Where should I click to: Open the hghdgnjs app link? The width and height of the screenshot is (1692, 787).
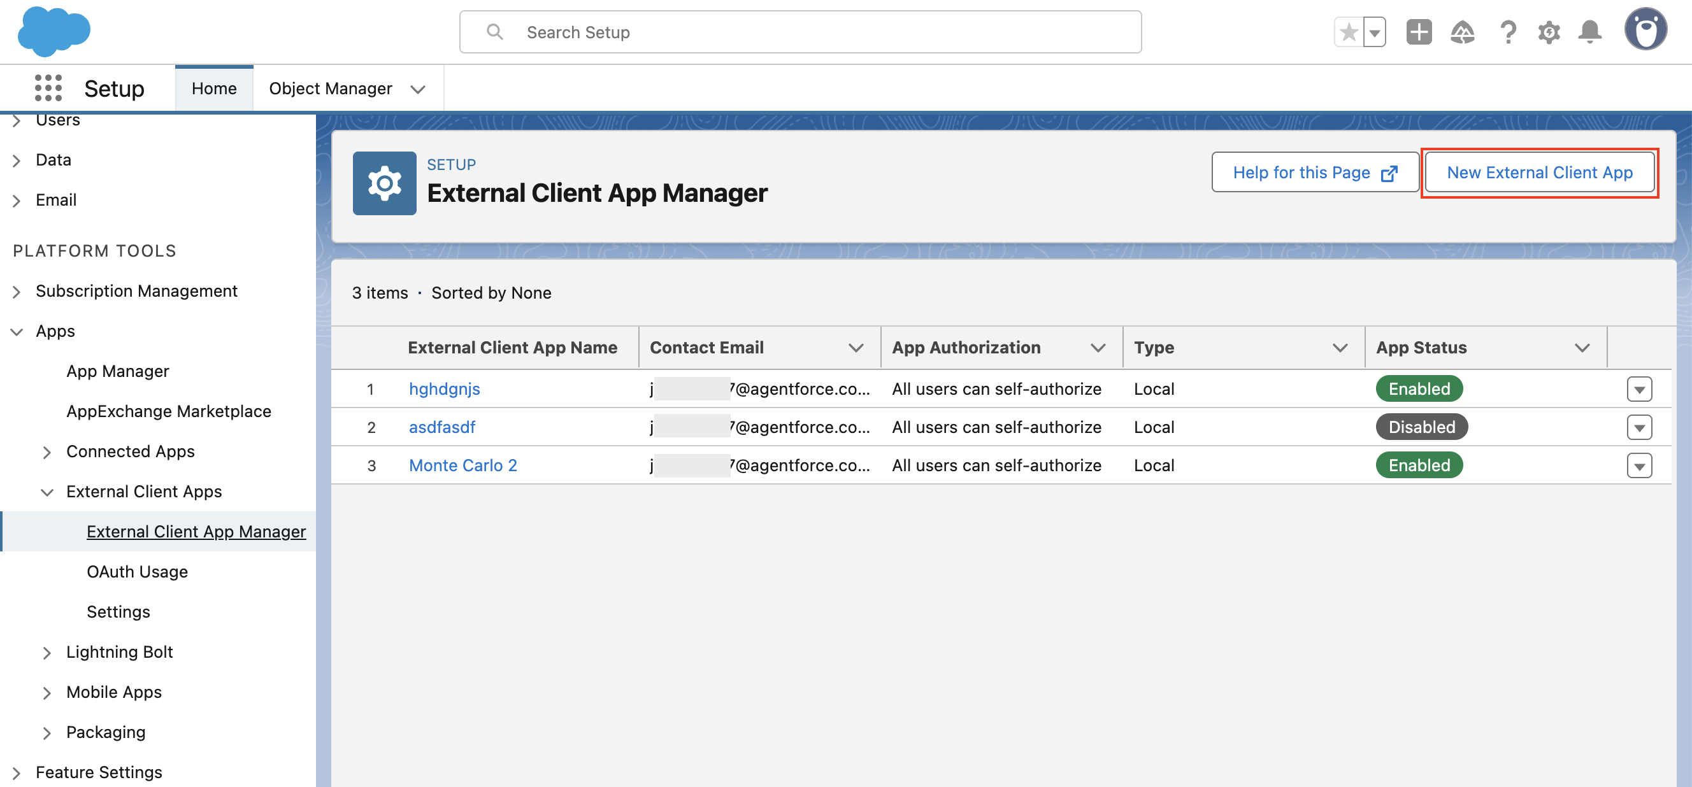444,388
